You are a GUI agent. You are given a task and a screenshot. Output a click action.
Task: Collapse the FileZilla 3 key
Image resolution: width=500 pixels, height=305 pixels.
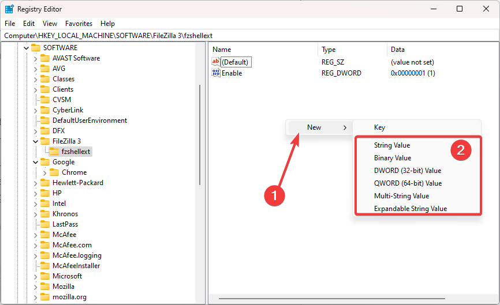(35, 141)
